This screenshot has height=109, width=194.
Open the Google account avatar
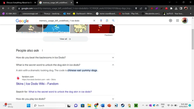click(185, 21)
